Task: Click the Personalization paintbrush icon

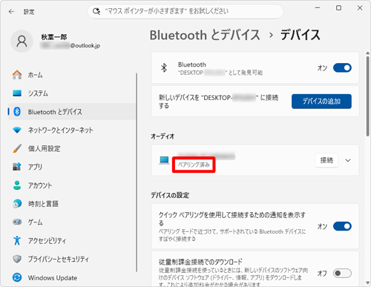Action: click(x=17, y=148)
